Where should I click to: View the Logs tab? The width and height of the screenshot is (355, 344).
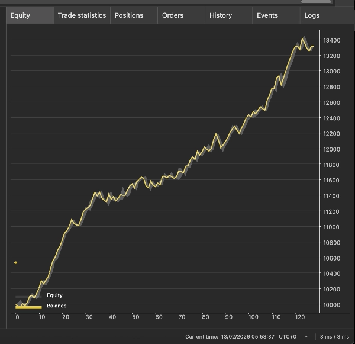pyautogui.click(x=312, y=15)
